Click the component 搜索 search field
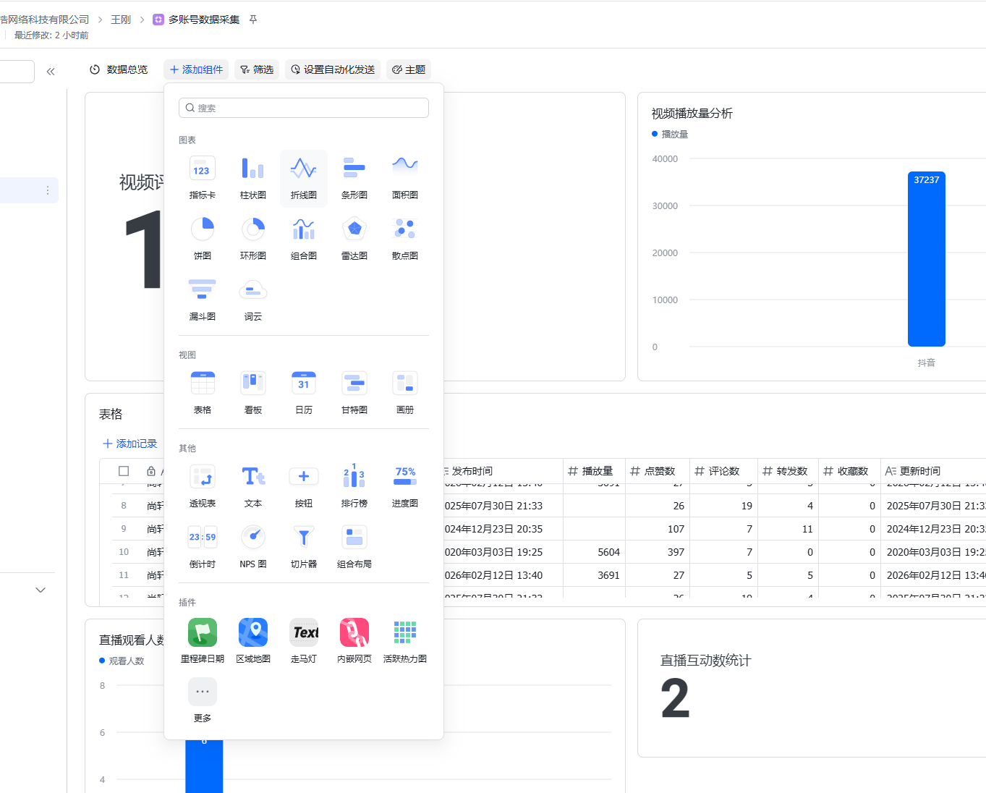 pos(304,108)
